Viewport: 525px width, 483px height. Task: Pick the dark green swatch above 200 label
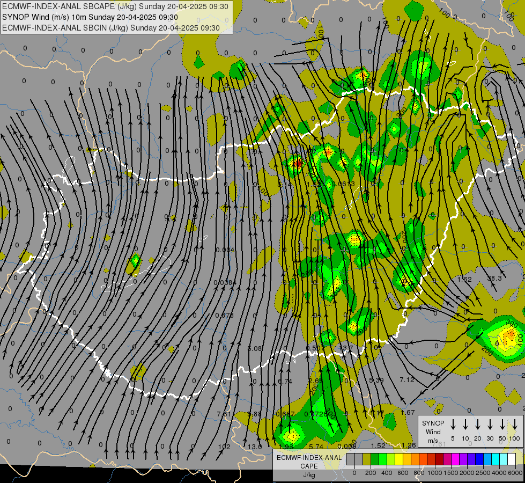coord(375,459)
